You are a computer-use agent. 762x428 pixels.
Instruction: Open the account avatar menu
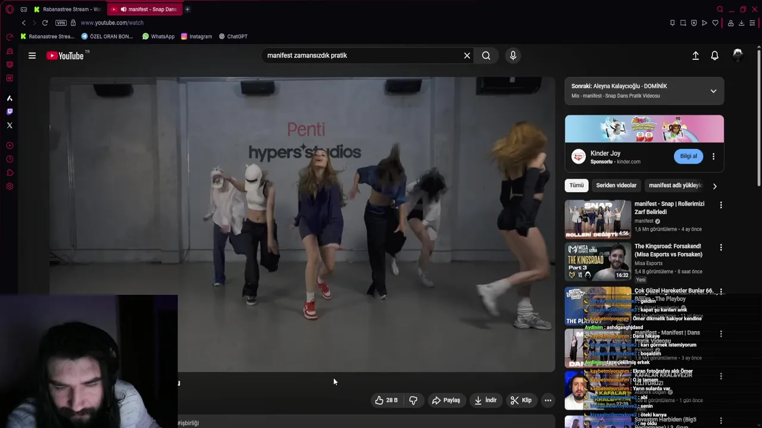(738, 55)
